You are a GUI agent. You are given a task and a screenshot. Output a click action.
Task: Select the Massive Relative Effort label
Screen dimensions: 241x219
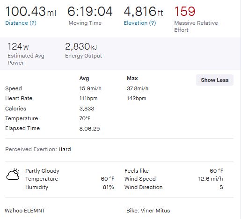(196, 26)
